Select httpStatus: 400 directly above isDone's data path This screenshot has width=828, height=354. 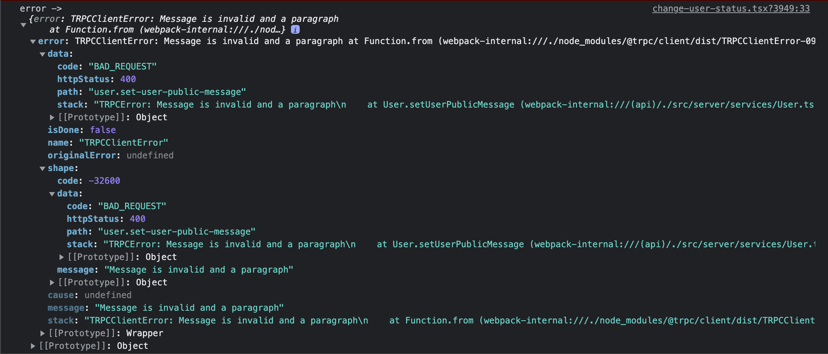tap(96, 79)
